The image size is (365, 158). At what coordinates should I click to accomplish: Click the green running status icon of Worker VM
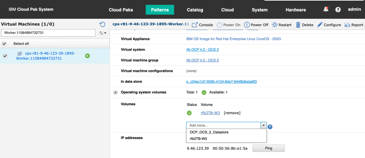point(87,56)
